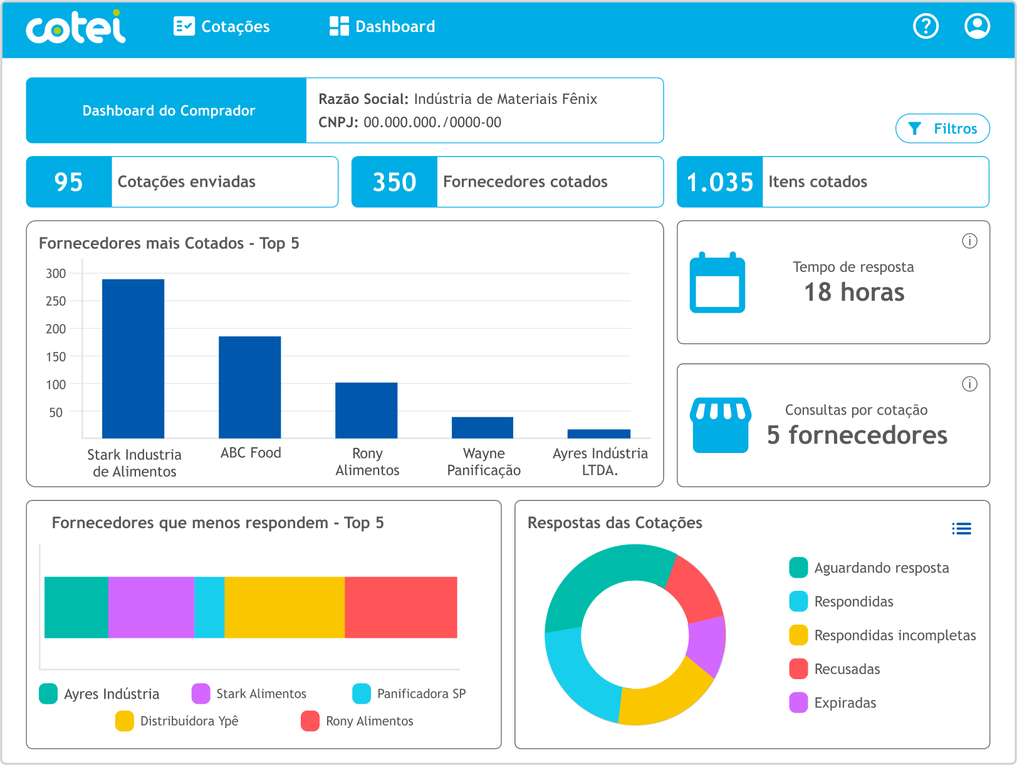Viewport: 1017px width, 765px height.
Task: Open the help question mark icon
Action: [x=926, y=26]
